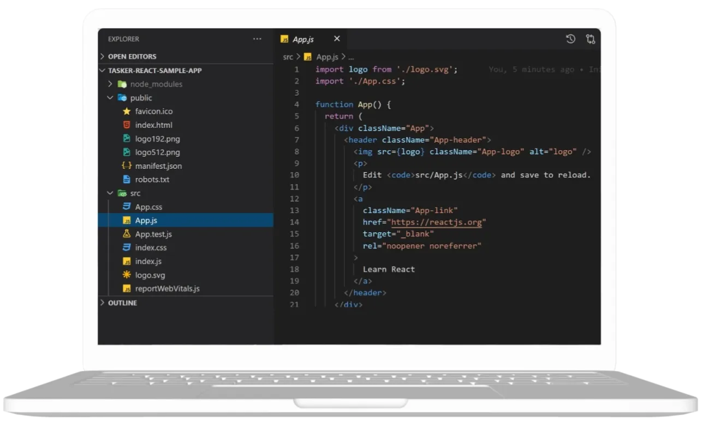Image resolution: width=703 pixels, height=431 pixels.
Task: Open reportWebVitals.js file
Action: [x=167, y=289]
